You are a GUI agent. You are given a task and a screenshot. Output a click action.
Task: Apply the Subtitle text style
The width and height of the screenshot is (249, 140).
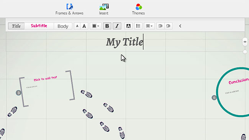tap(39, 26)
